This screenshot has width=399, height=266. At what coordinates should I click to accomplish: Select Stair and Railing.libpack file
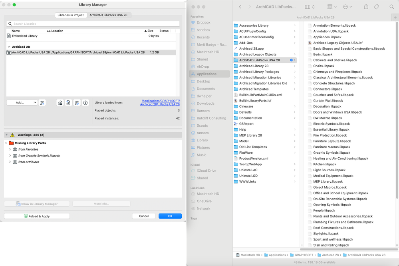click(331, 245)
